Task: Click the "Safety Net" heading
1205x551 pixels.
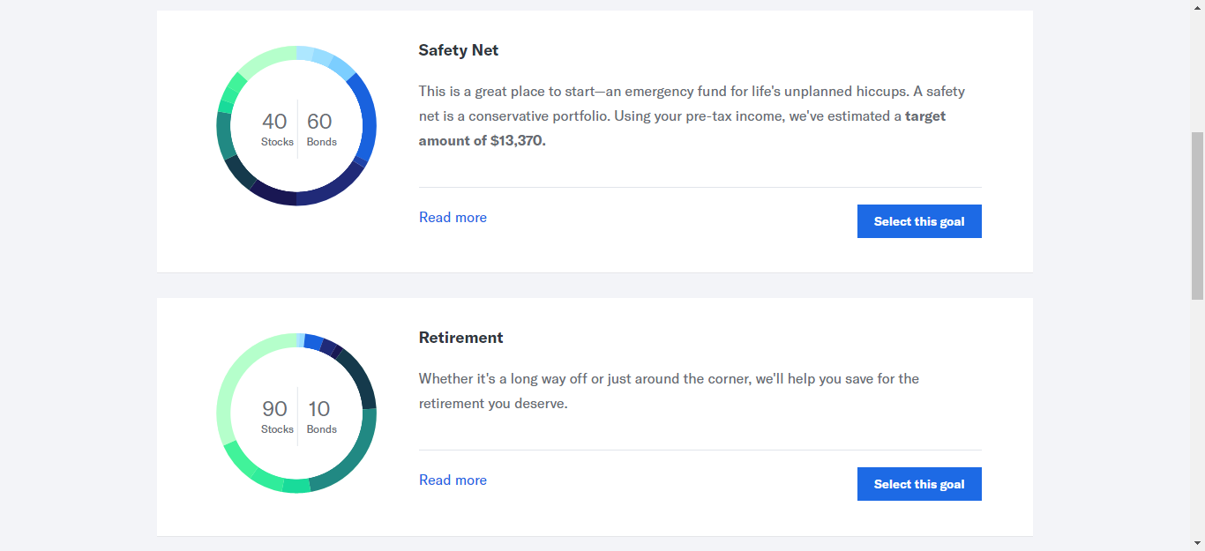Action: coord(458,50)
